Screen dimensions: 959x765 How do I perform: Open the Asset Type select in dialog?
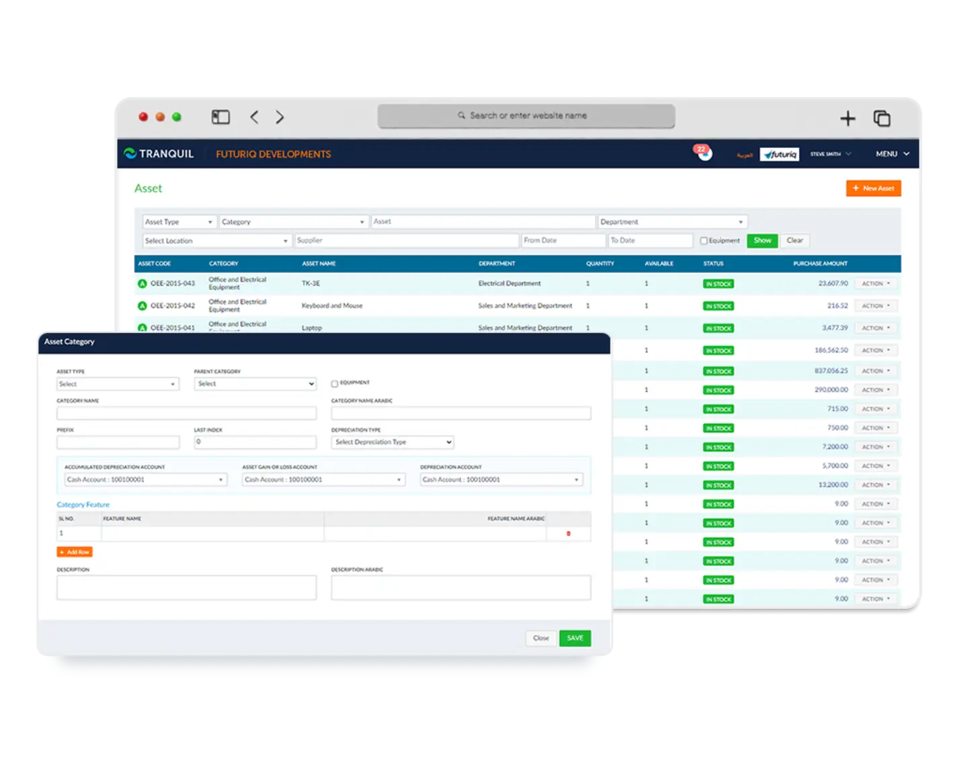pyautogui.click(x=118, y=384)
